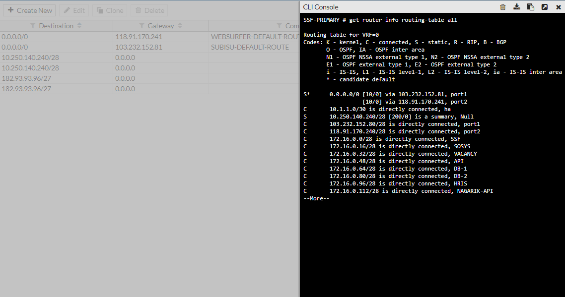Click the Delete button in toolbar
Image resolution: width=565 pixels, height=297 pixels.
149,10
